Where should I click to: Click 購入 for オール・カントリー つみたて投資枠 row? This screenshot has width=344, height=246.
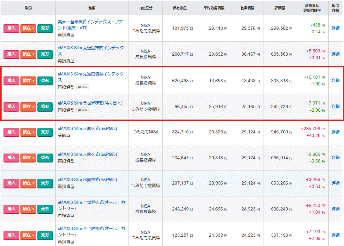pyautogui.click(x=11, y=235)
